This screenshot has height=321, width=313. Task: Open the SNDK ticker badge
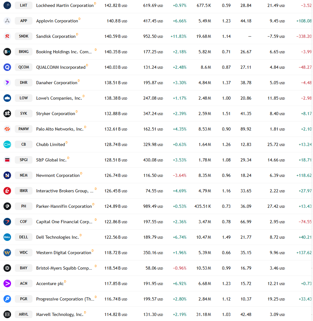24,36
